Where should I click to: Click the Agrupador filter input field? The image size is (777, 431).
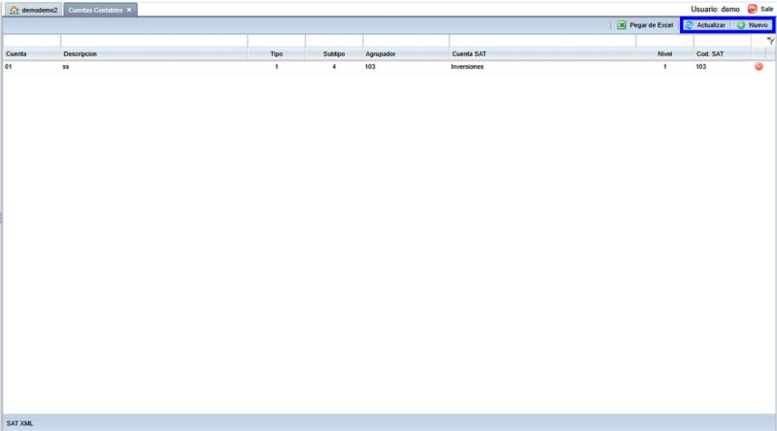coord(406,41)
